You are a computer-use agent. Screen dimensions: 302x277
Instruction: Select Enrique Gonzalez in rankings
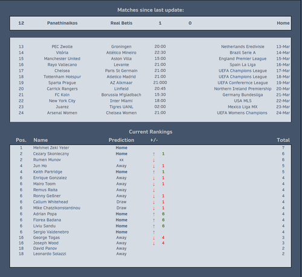[x=50, y=178]
